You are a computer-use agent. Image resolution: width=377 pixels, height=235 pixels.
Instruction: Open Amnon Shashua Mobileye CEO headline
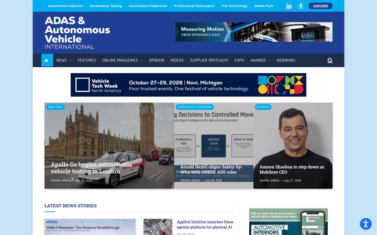[292, 169]
